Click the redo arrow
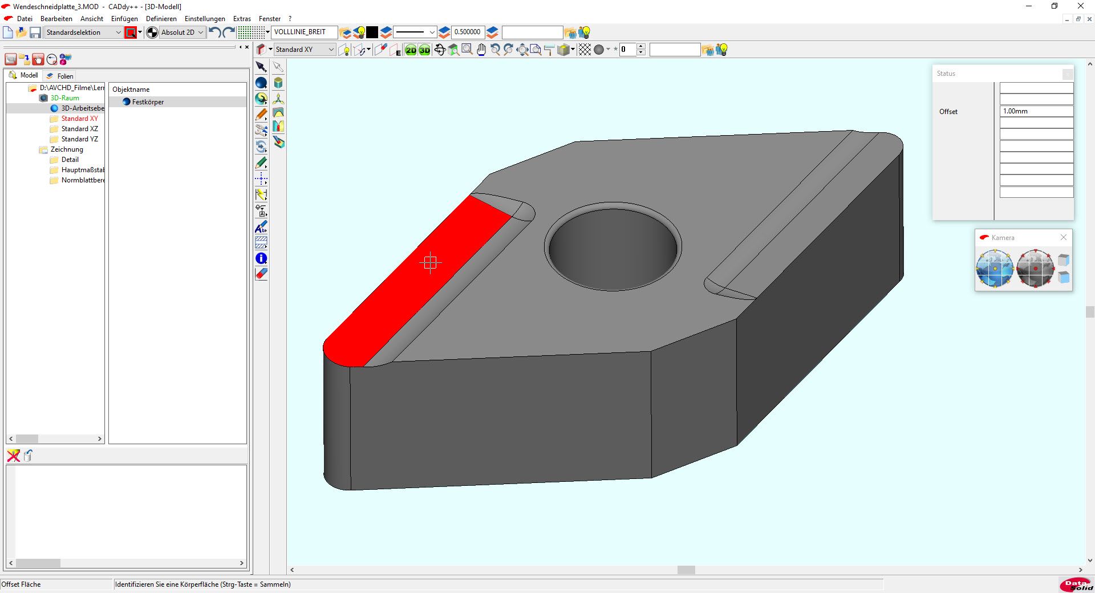Viewport: 1095px width, 593px height. (229, 33)
